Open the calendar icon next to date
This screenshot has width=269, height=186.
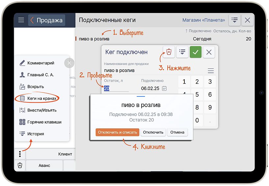(164, 88)
